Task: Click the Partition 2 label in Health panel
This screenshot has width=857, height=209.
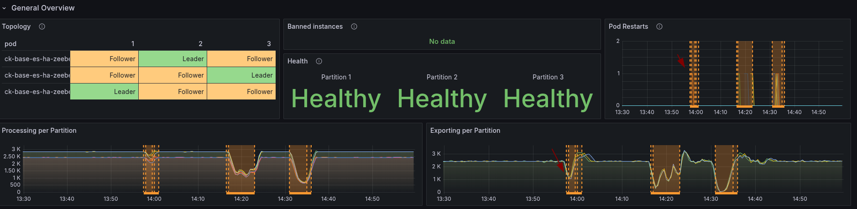Action: tap(442, 77)
